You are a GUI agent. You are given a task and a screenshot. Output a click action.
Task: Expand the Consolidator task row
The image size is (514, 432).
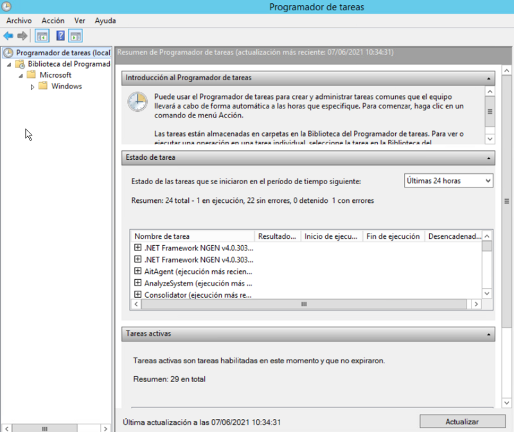click(x=137, y=294)
